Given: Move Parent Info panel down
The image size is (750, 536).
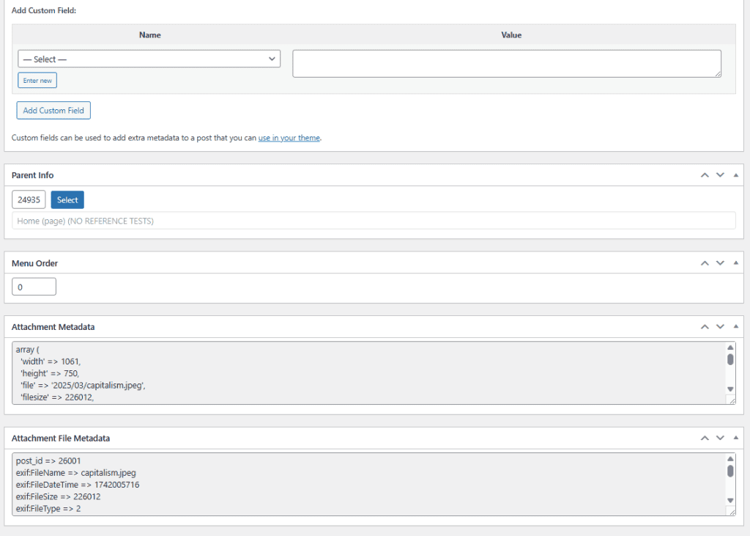Looking at the screenshot, I should pos(720,175).
